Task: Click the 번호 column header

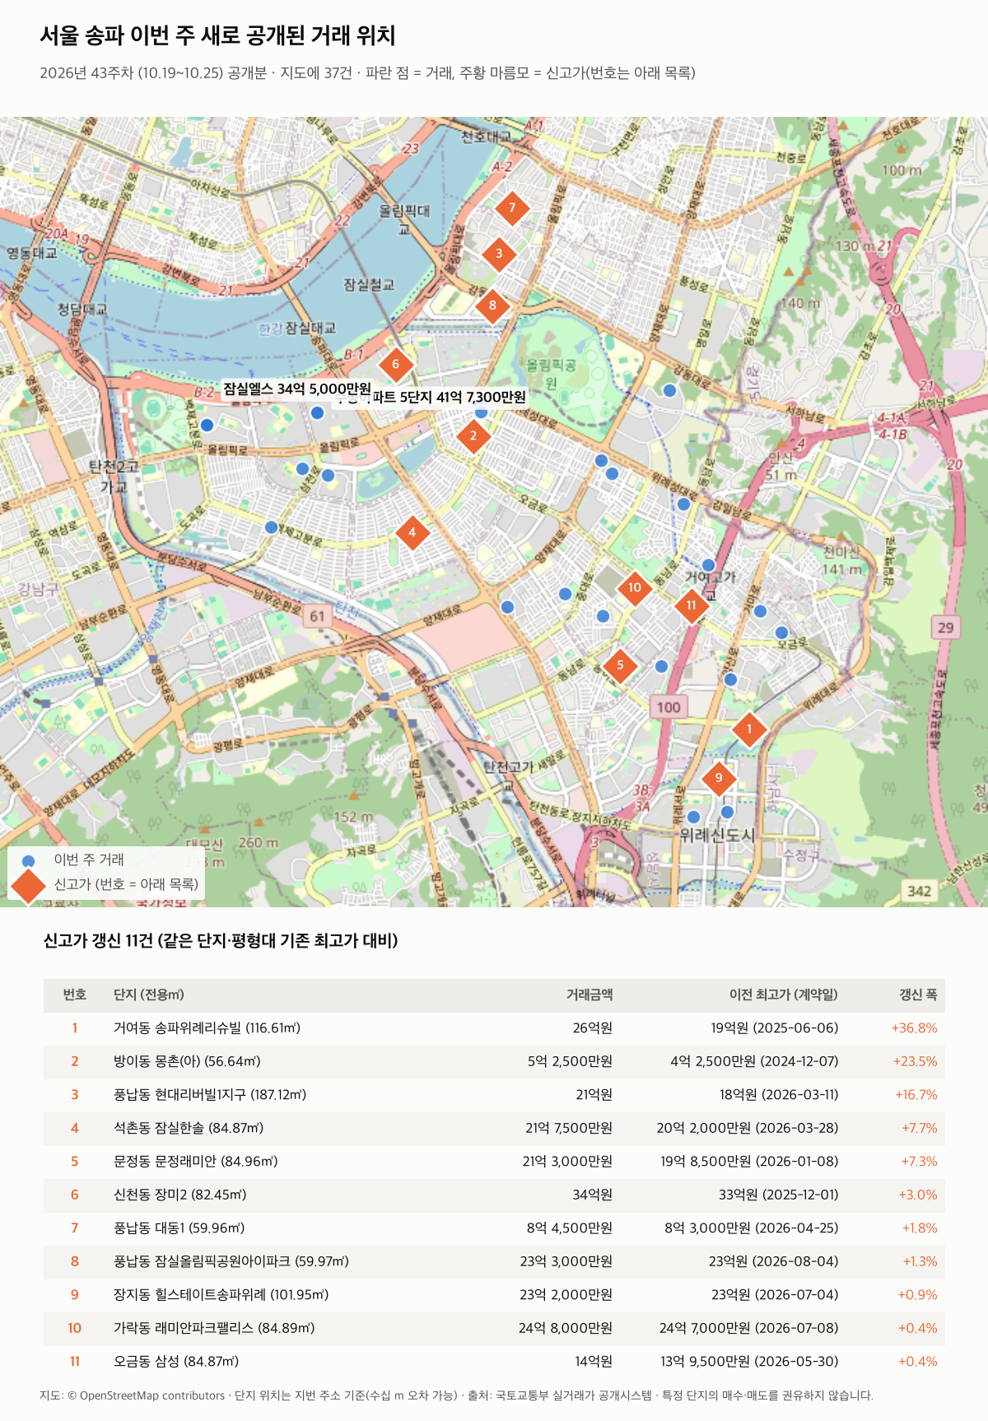Action: point(75,995)
